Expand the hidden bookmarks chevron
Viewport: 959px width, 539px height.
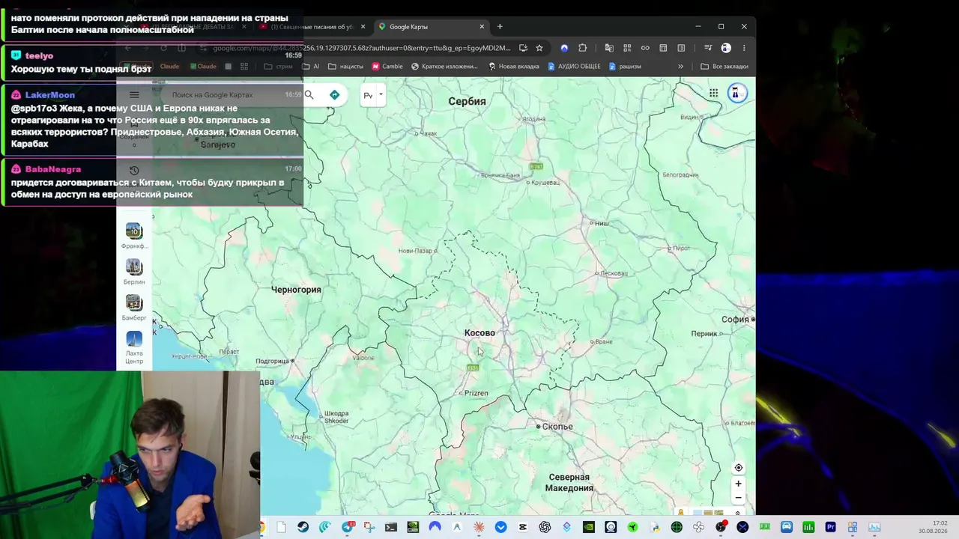pos(680,67)
